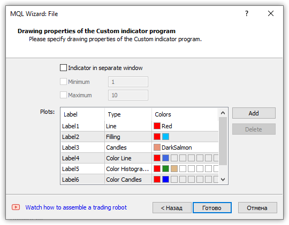
Task: Toggle the Minimum checkbox
Action: pyautogui.click(x=63, y=82)
